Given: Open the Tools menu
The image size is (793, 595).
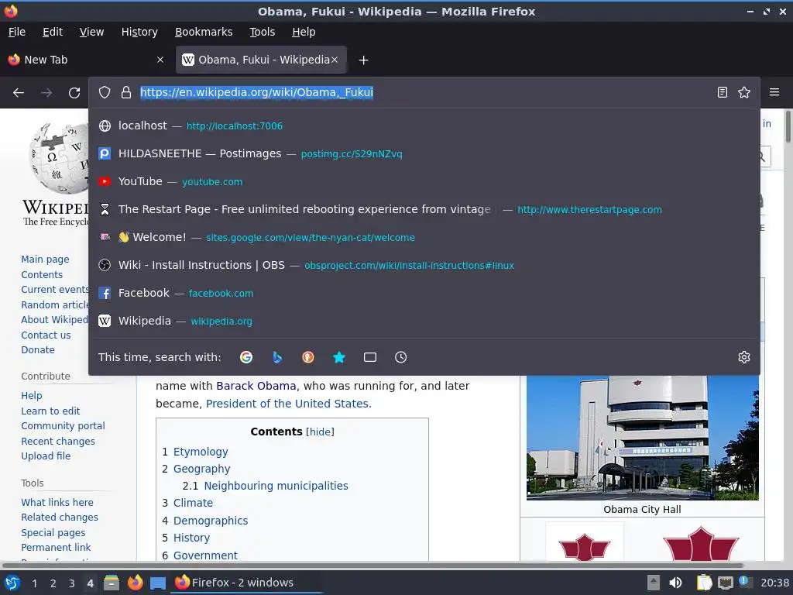Looking at the screenshot, I should pyautogui.click(x=262, y=32).
